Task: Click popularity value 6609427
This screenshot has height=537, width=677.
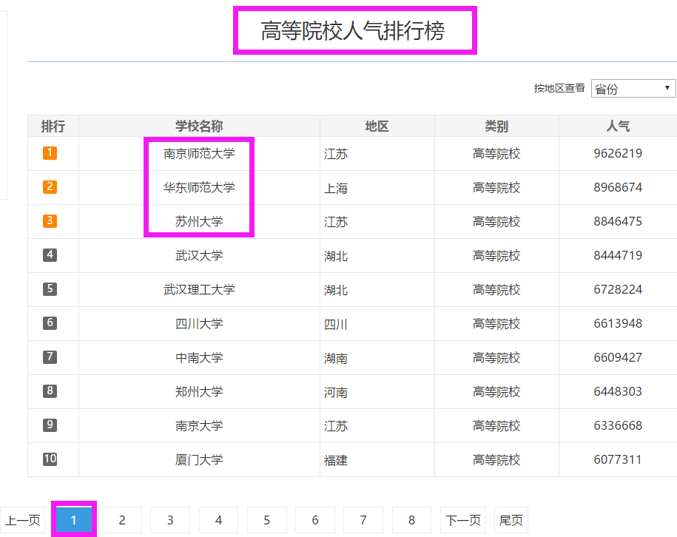Action: coord(618,358)
